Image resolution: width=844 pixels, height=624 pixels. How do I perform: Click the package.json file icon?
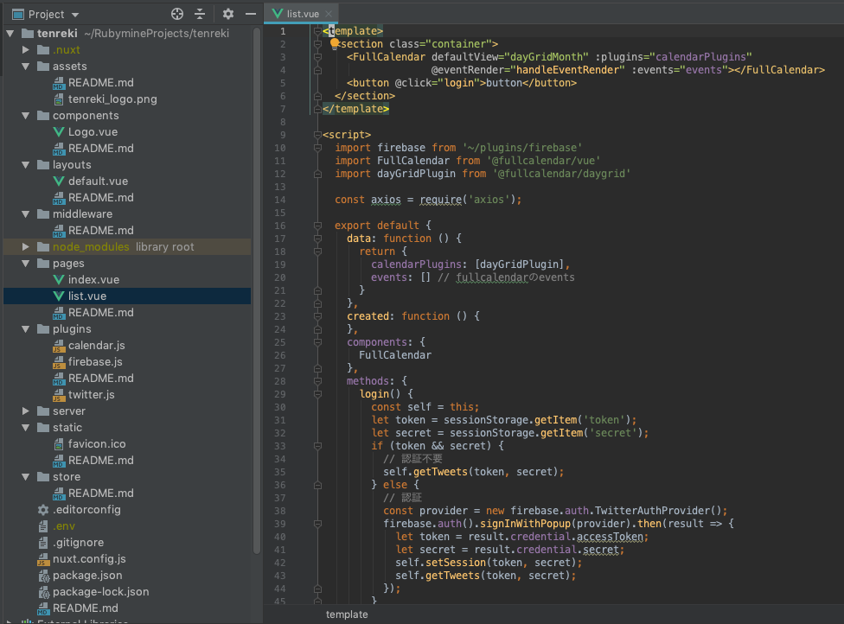coord(43,576)
